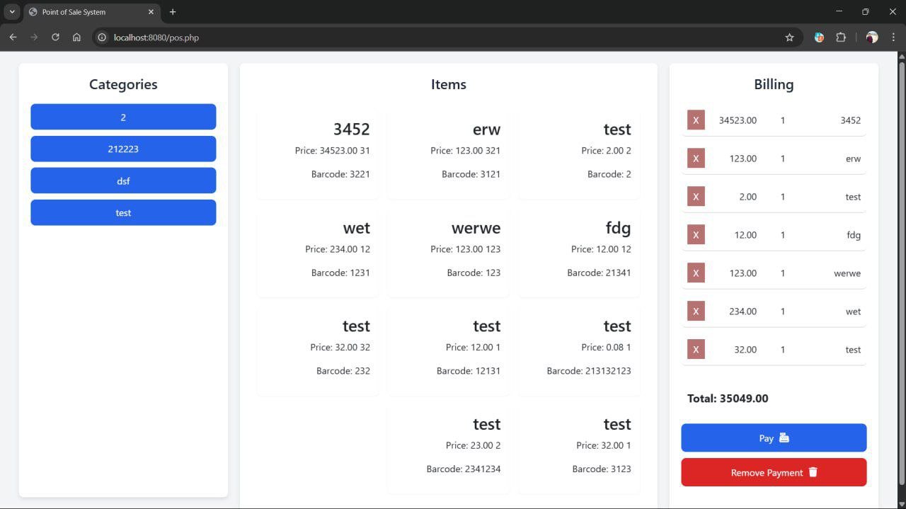Choose the 212223 category
The width and height of the screenshot is (906, 509).
click(123, 149)
